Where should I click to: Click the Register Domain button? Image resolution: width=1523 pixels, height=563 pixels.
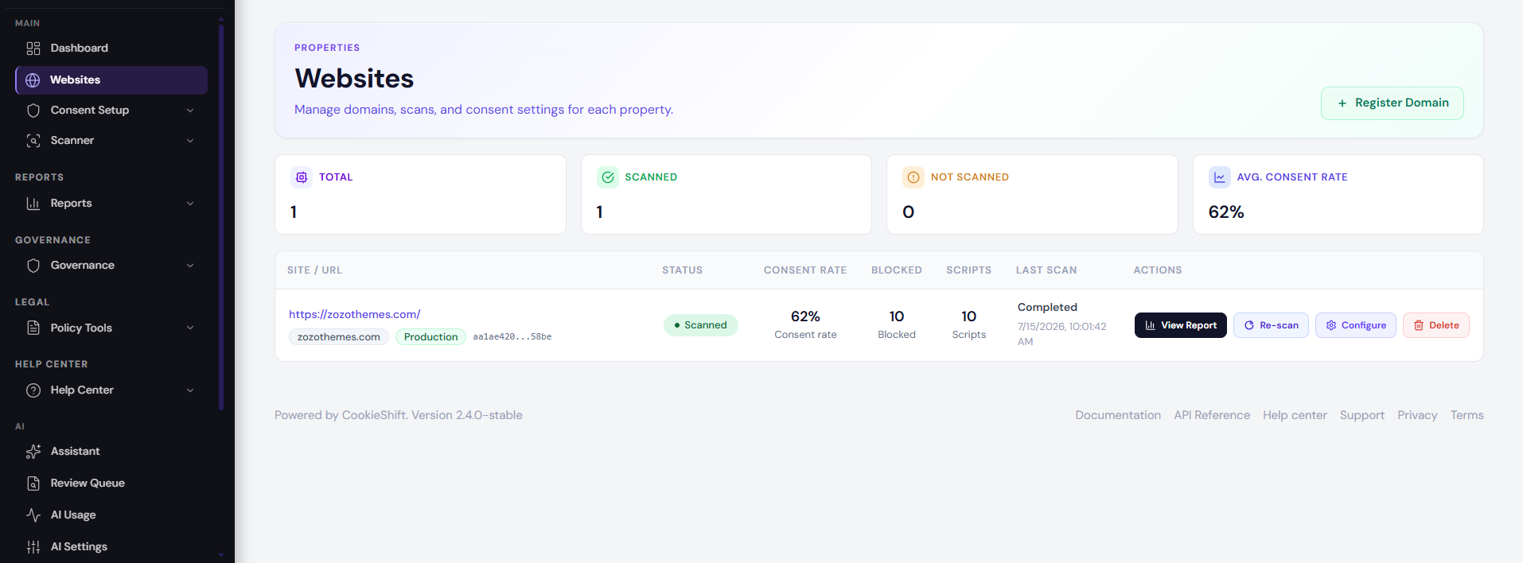[1392, 103]
